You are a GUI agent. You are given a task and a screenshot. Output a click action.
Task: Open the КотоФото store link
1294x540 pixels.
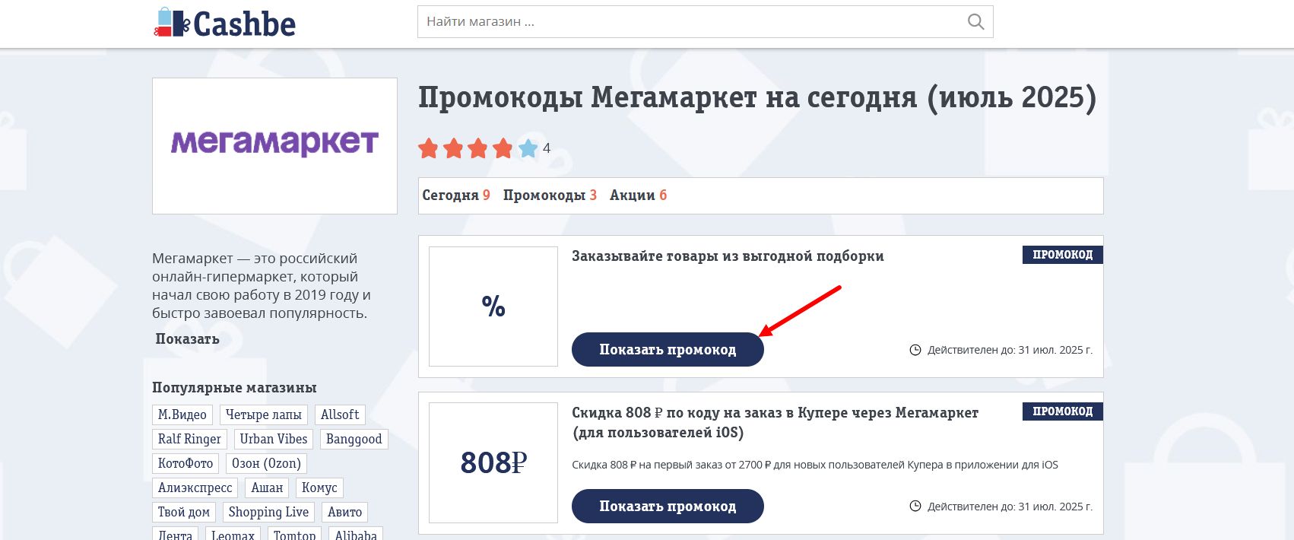click(186, 463)
